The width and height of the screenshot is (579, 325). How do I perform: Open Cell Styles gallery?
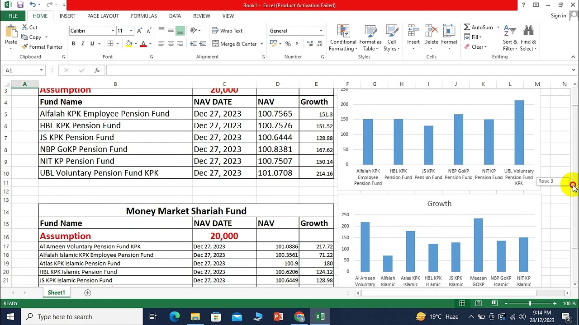392,38
